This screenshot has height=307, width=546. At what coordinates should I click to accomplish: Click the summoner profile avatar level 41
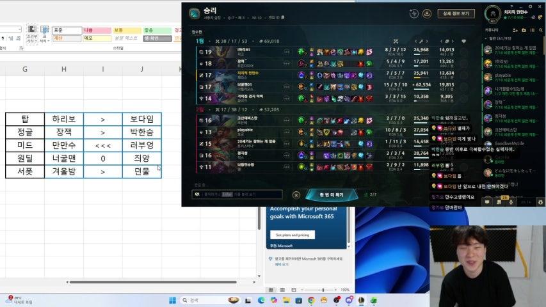[493, 14]
